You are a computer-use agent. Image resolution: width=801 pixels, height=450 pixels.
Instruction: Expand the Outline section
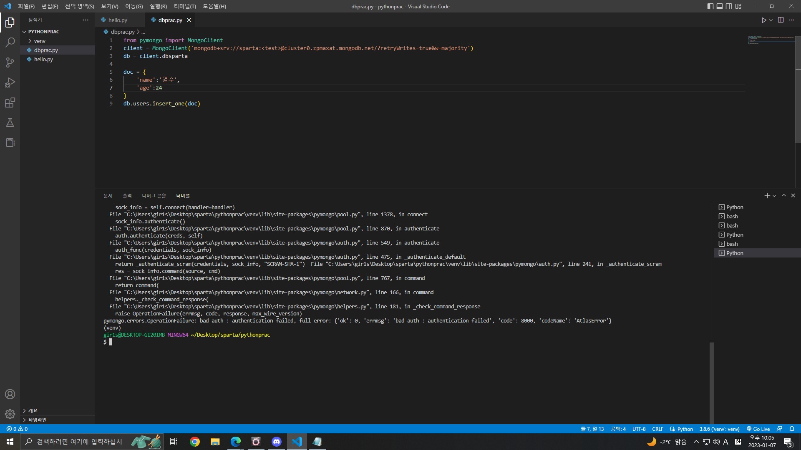click(58, 410)
